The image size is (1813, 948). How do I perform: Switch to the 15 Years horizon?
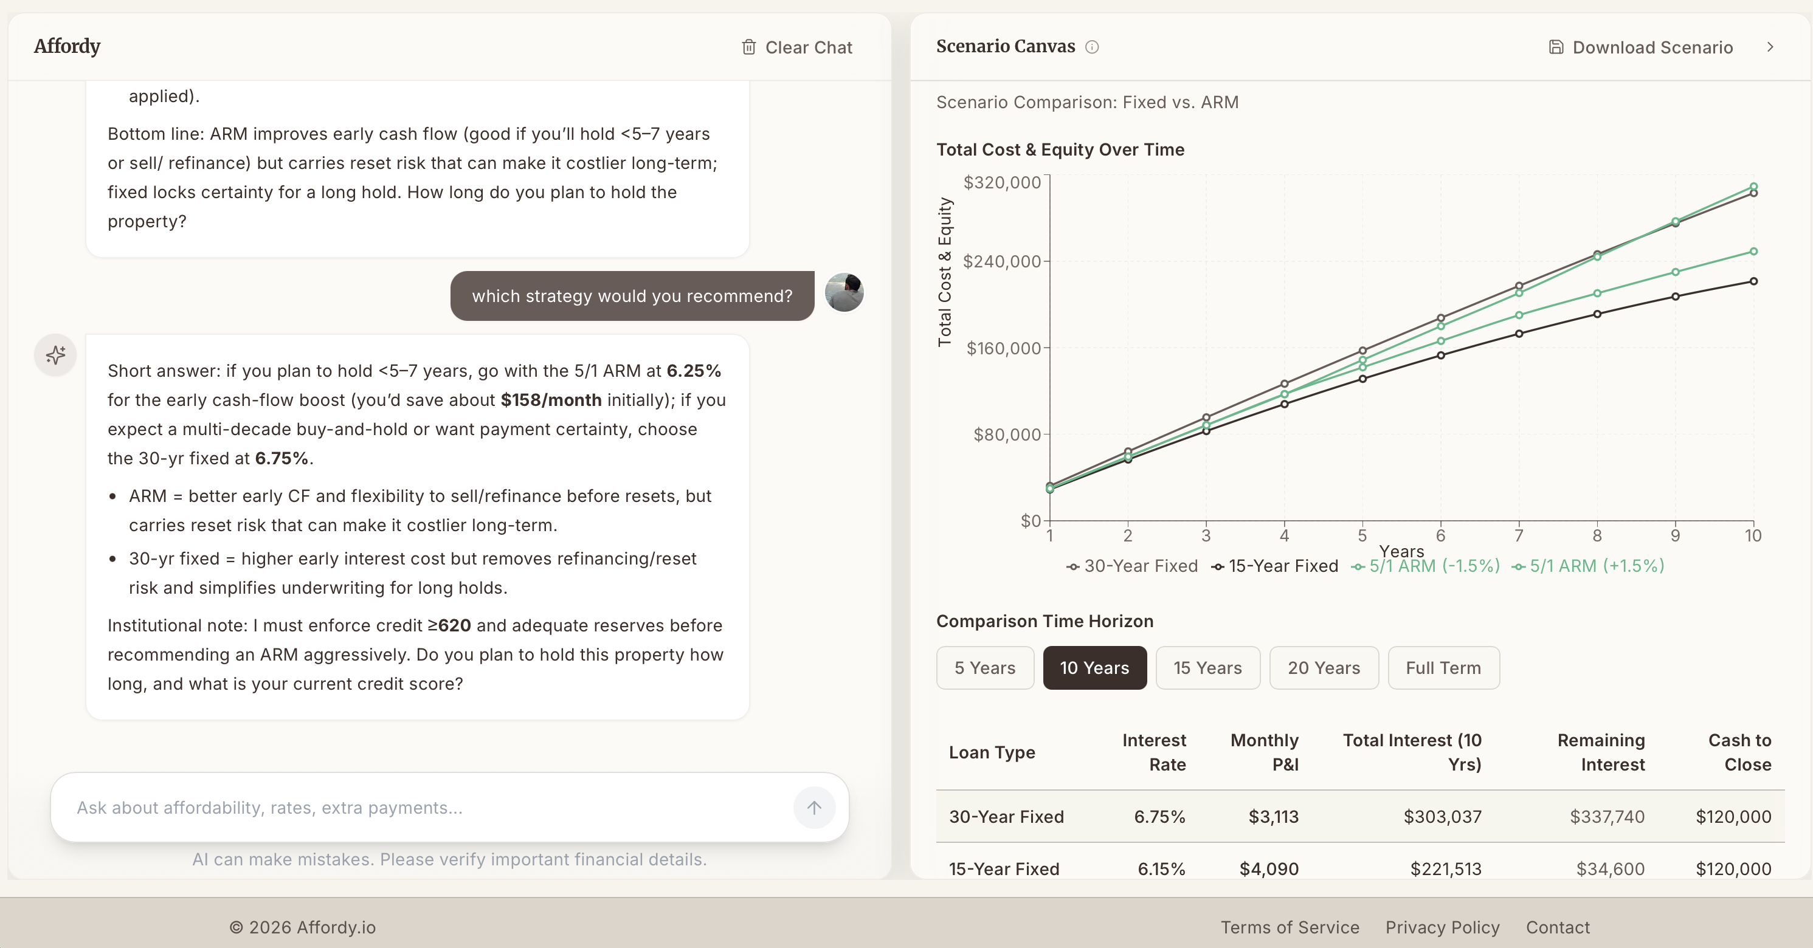1207,667
